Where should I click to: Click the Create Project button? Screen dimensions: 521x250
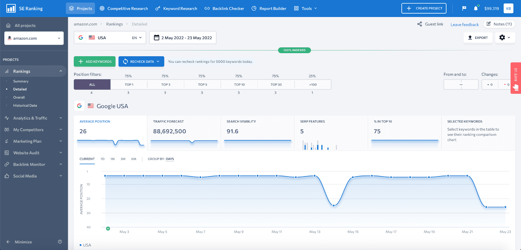(424, 8)
